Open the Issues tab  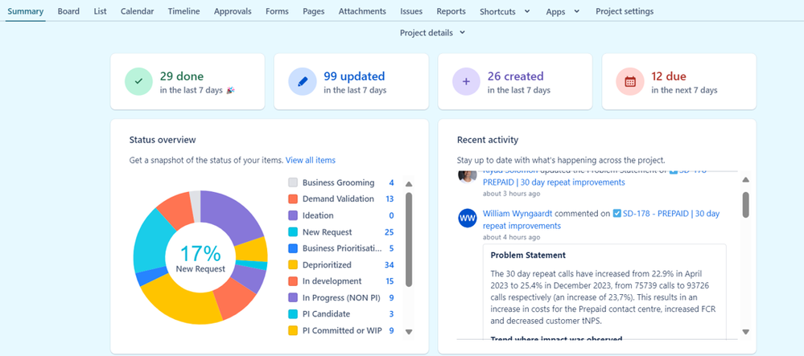pyautogui.click(x=411, y=11)
